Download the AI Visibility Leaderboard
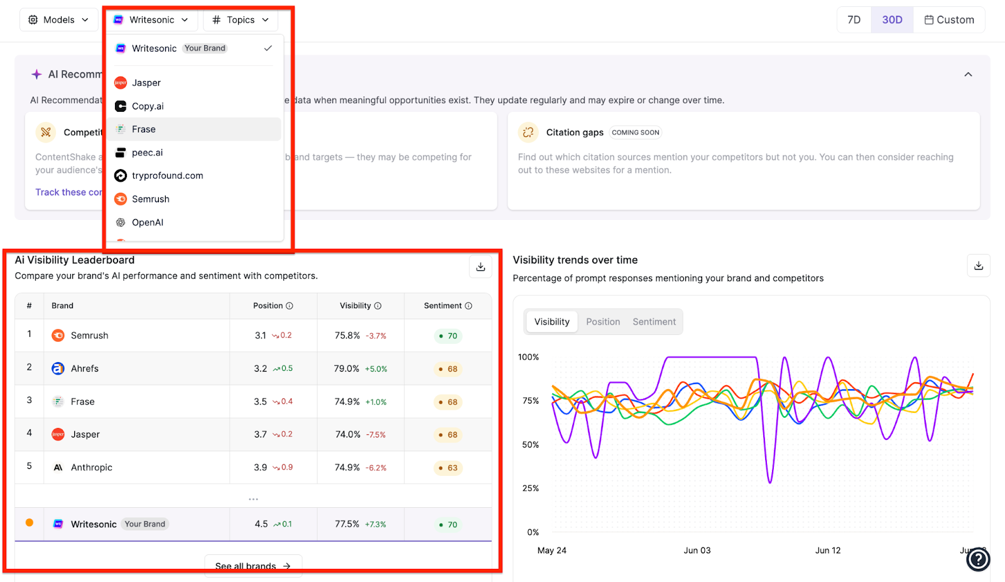This screenshot has height=582, width=1005. pyautogui.click(x=481, y=266)
